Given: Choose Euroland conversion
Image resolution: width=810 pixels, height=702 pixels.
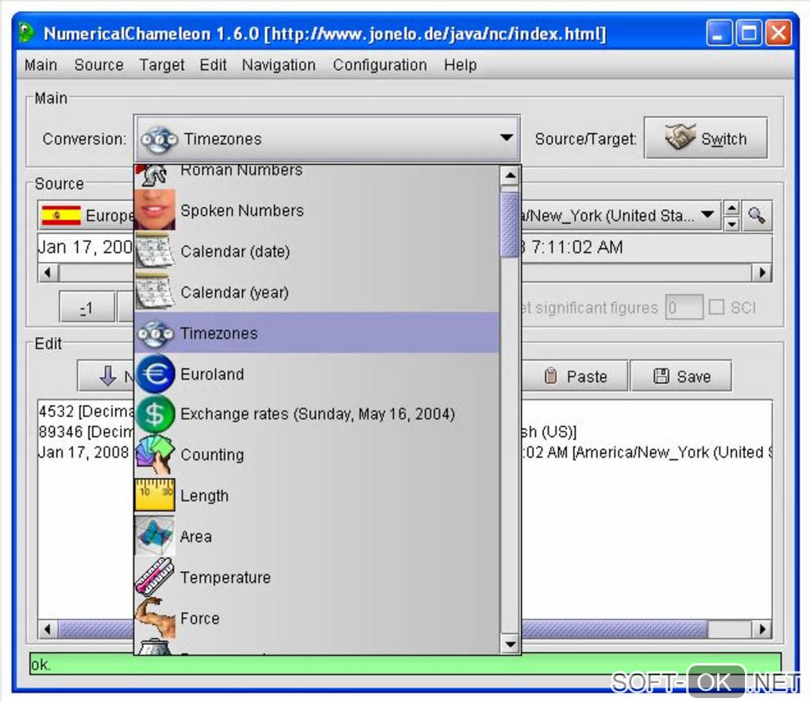Looking at the screenshot, I should tap(317, 374).
